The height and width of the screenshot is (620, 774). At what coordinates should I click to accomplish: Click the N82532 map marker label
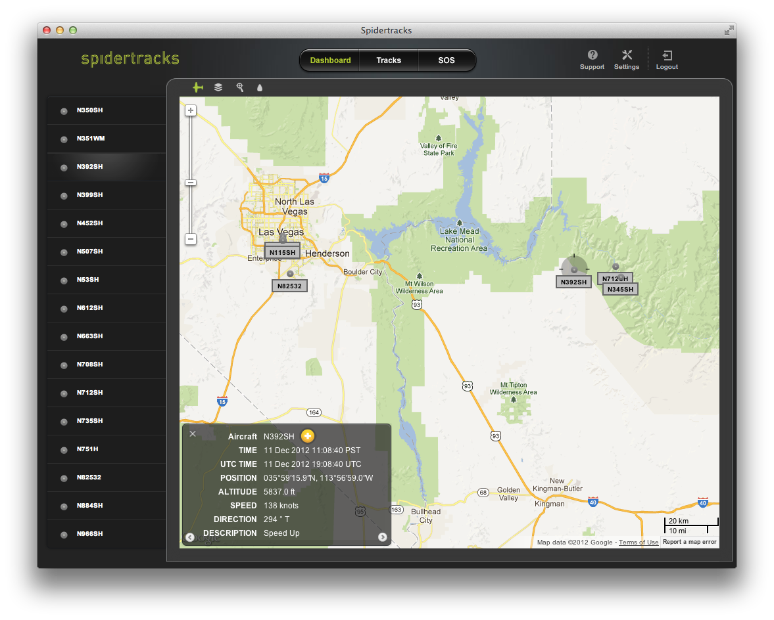(289, 286)
